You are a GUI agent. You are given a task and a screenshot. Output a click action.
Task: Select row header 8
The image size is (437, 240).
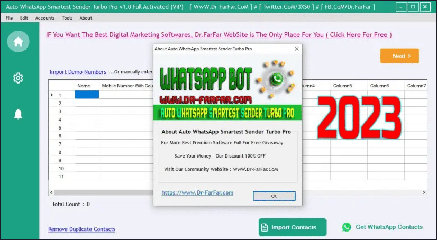pos(61,152)
